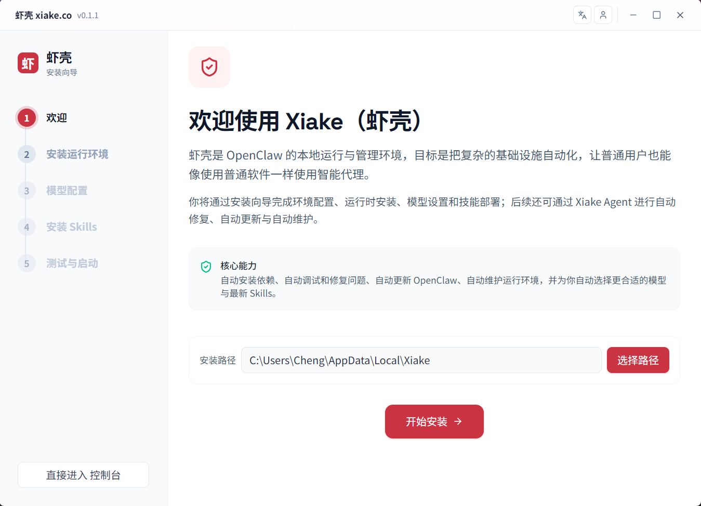Click the 核心能力 title text
Screen dimensions: 701x506
click(x=239, y=266)
